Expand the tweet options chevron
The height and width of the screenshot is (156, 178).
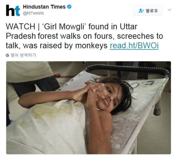pyautogui.click(x=169, y=10)
